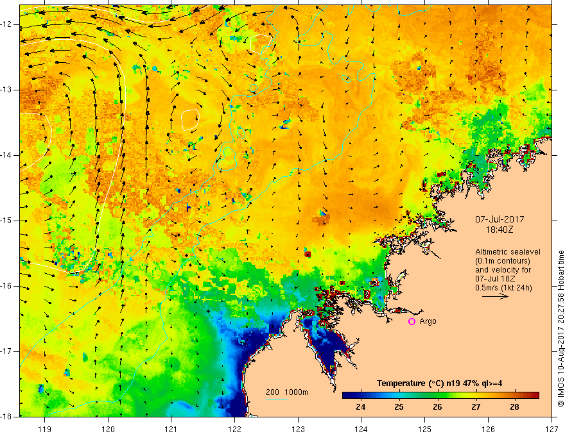This screenshot has height=436, width=565.
Task: Click the cyan bathymetry legend line sample
Action: click(x=277, y=399)
